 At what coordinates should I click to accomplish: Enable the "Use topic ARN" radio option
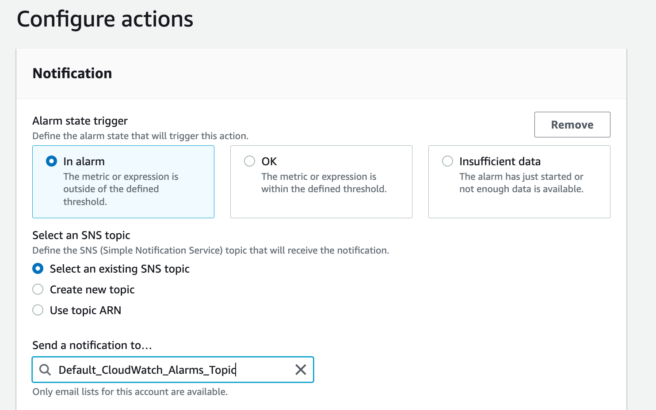[38, 310]
